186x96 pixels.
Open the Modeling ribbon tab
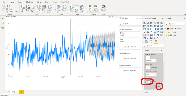coord(30,2)
